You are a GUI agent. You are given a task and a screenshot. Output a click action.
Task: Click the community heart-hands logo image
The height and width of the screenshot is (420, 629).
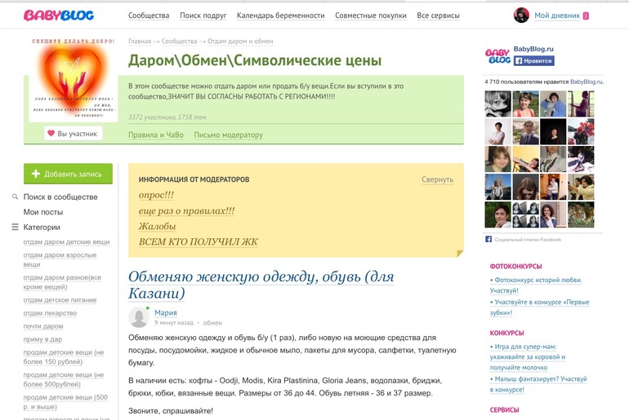coord(73,79)
